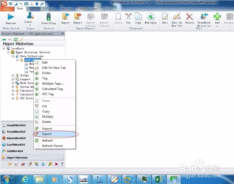Click the Database ribbon icon

point(230,16)
